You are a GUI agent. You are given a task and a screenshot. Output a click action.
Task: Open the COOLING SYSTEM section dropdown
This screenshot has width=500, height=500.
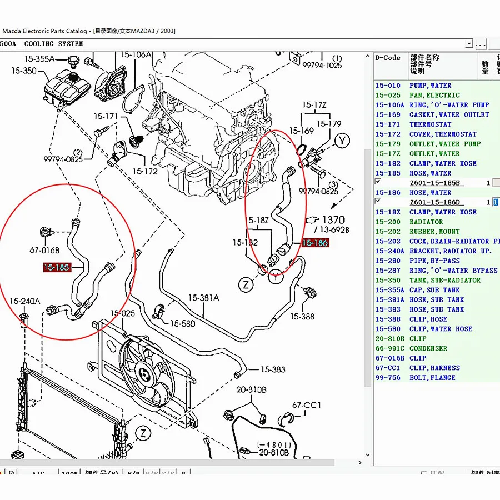[468, 44]
